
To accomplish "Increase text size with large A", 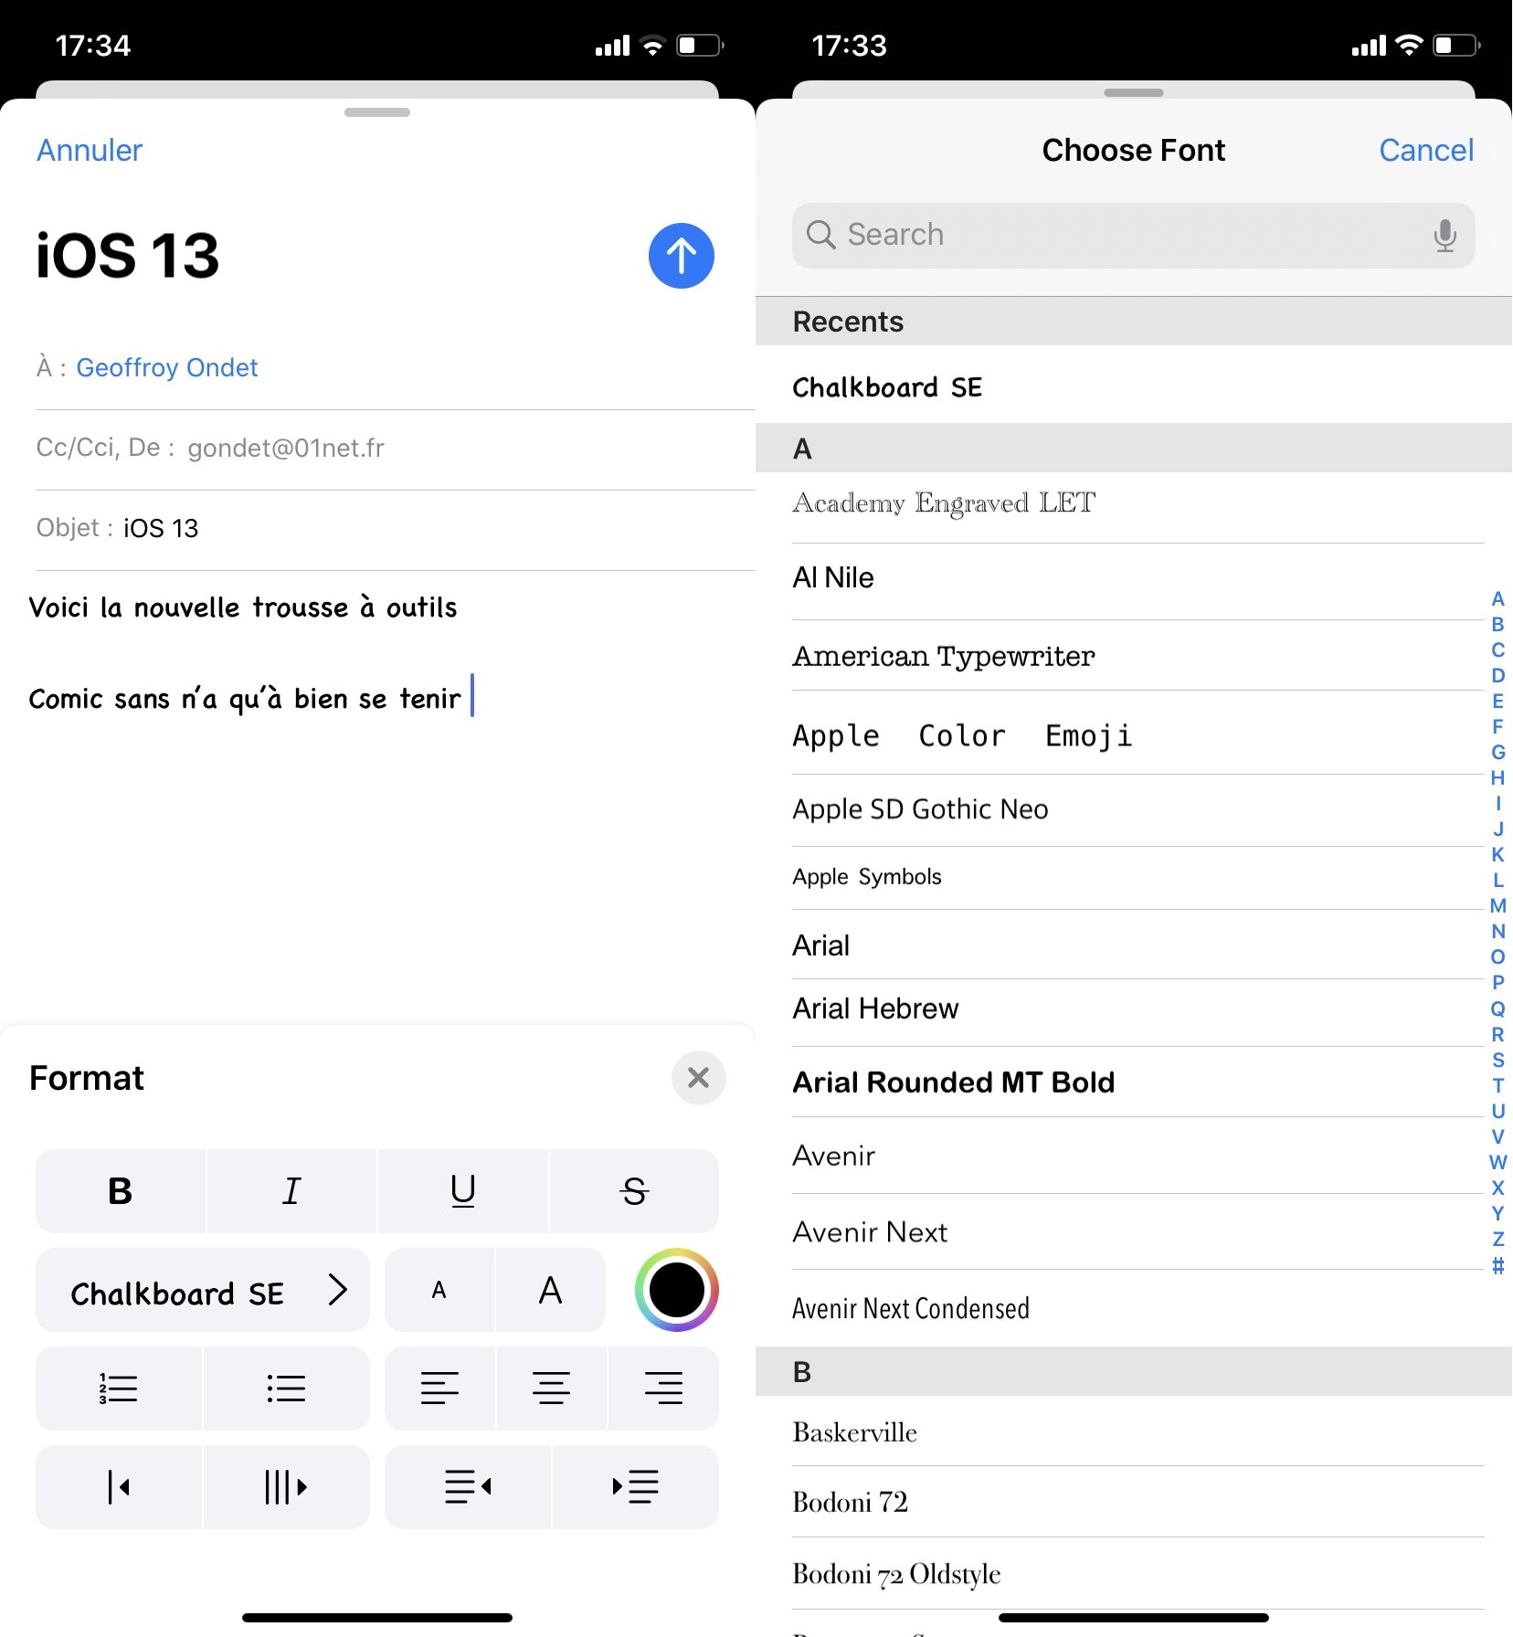I will pos(551,1290).
